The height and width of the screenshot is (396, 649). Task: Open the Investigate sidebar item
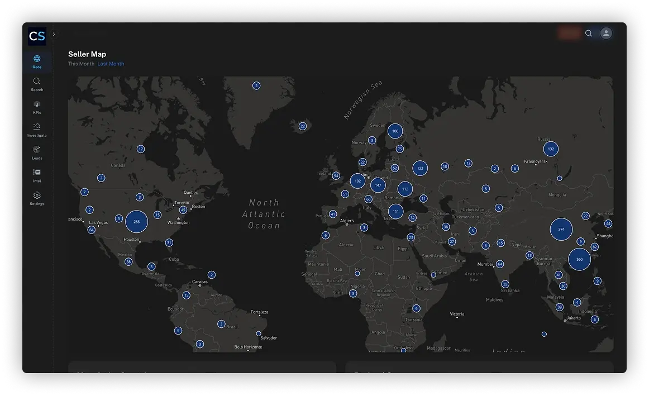pos(37,130)
